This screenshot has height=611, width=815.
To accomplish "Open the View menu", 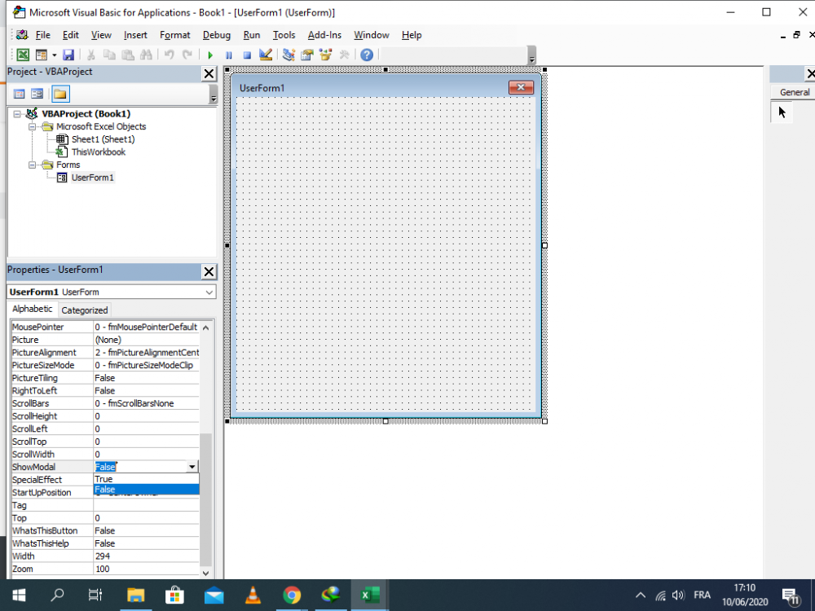I will (101, 35).
